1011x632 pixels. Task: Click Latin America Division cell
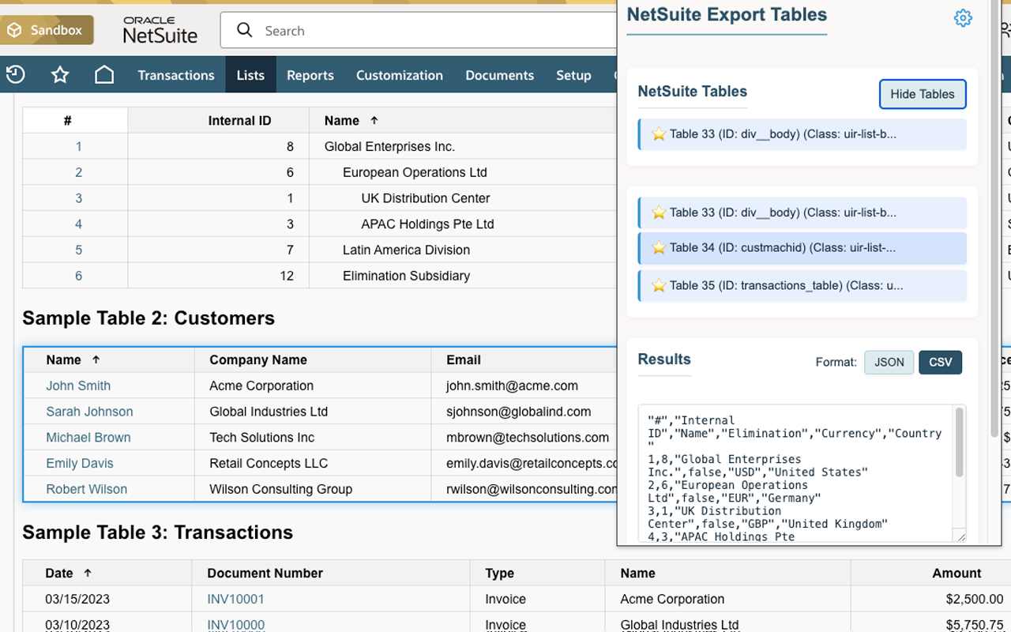[x=406, y=250]
